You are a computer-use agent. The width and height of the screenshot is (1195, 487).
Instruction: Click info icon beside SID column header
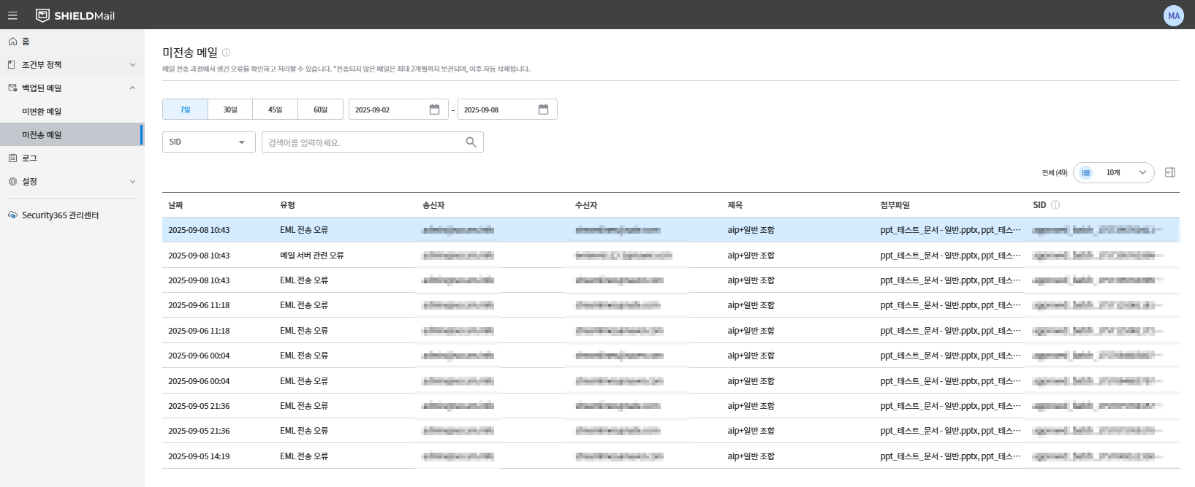coord(1055,205)
